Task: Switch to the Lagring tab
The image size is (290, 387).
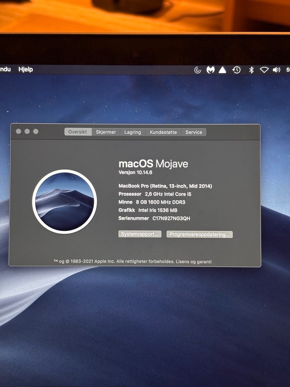Action: click(133, 132)
